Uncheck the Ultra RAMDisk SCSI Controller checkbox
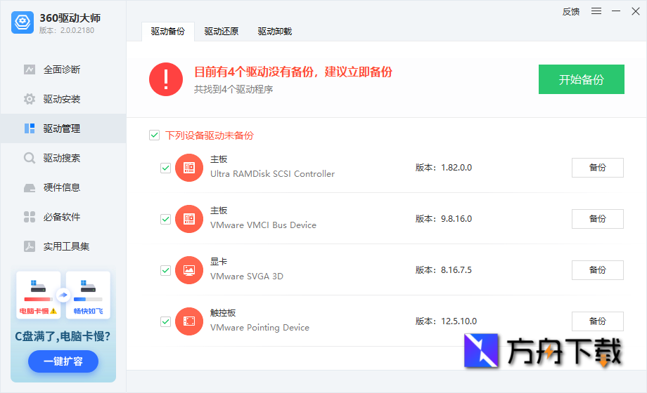Image resolution: width=647 pixels, height=393 pixels. click(x=165, y=168)
